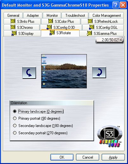Go to the S3Chromo tab
128x164 pixels.
[x=22, y=28]
